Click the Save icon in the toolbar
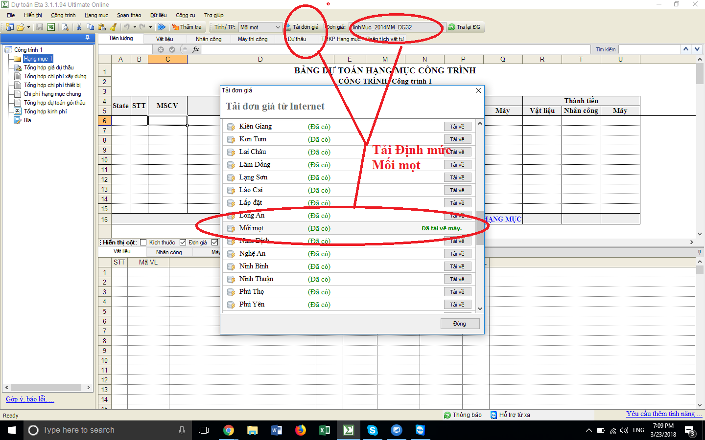Screen dimensions: 705x440 (40, 27)
